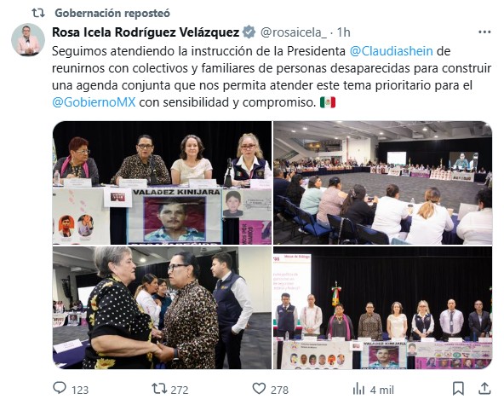Open photo of large meeting hall
The height and width of the screenshot is (405, 504).
click(382, 182)
